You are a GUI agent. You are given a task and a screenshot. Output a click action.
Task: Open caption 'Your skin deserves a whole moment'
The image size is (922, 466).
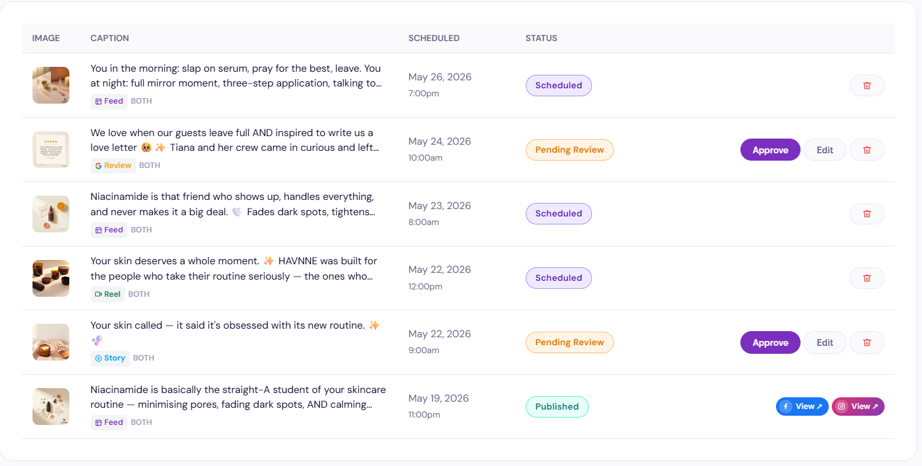point(234,269)
